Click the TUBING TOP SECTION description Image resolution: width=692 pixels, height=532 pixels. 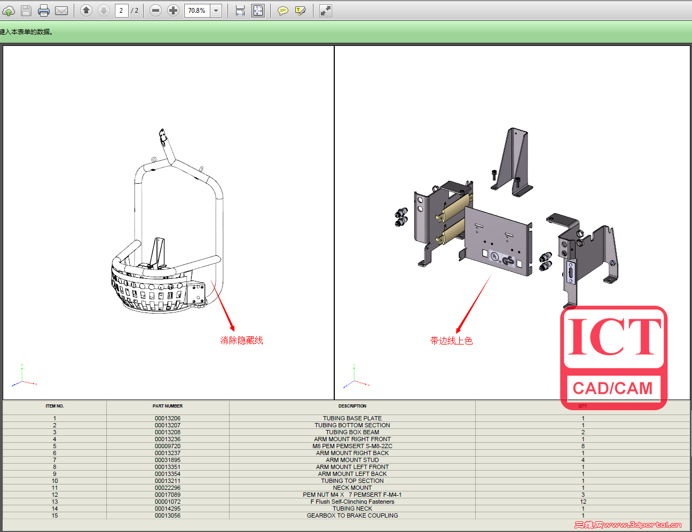(352, 481)
